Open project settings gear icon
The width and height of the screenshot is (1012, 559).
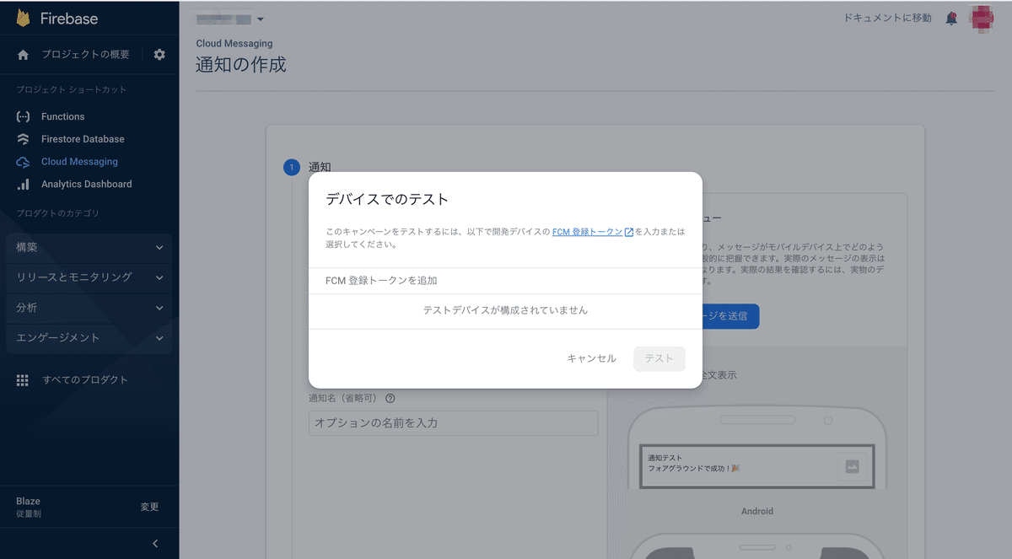[159, 55]
